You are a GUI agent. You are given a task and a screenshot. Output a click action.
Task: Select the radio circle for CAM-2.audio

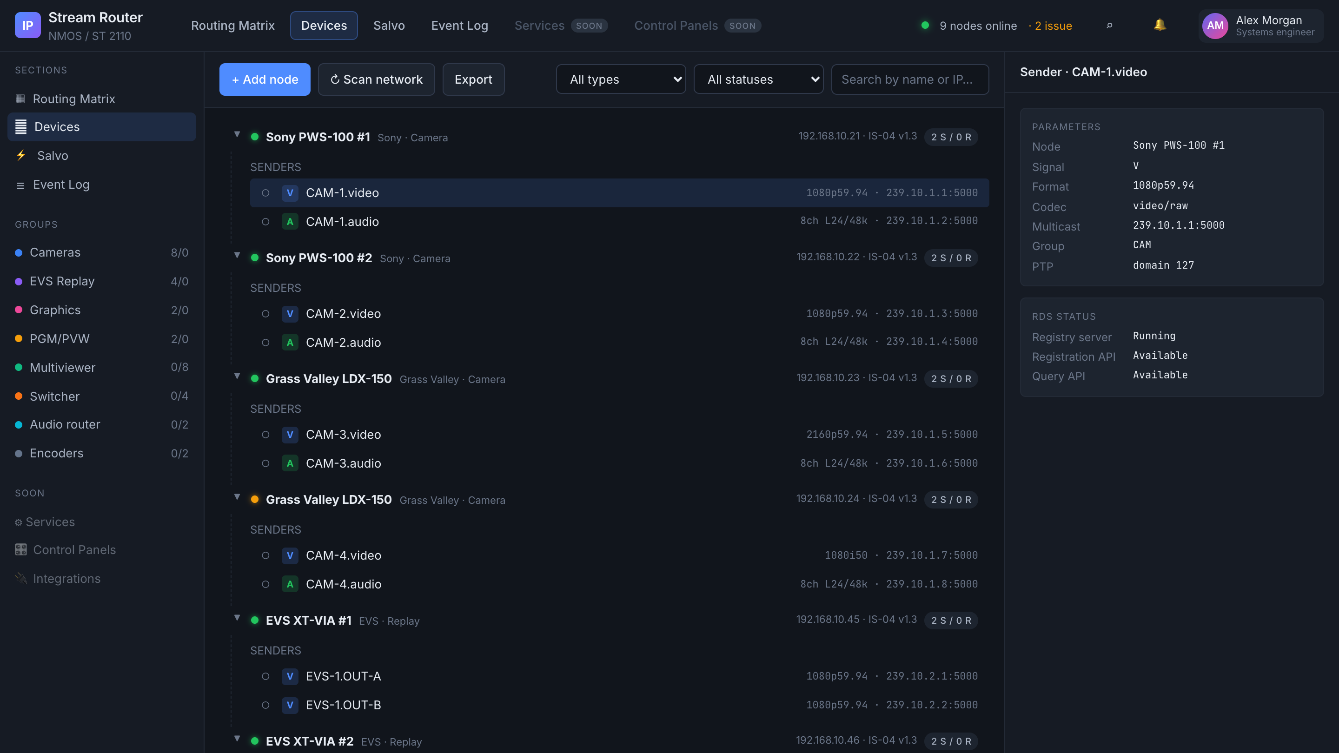point(265,343)
